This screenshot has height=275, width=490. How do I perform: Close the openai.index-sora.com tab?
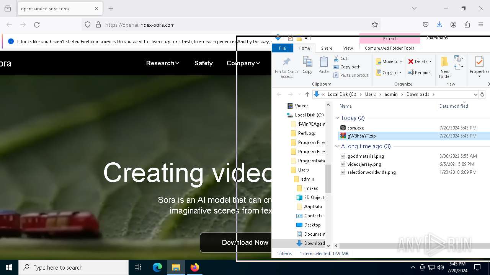[96, 8]
